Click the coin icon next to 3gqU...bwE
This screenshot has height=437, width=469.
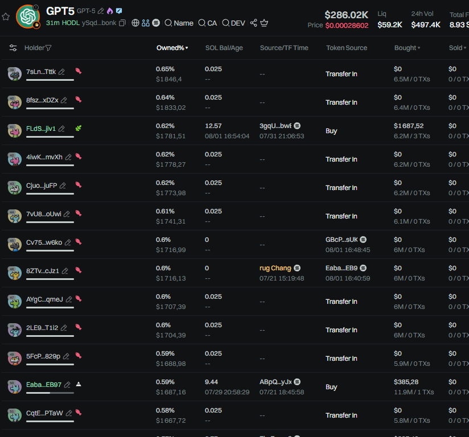tap(297, 126)
